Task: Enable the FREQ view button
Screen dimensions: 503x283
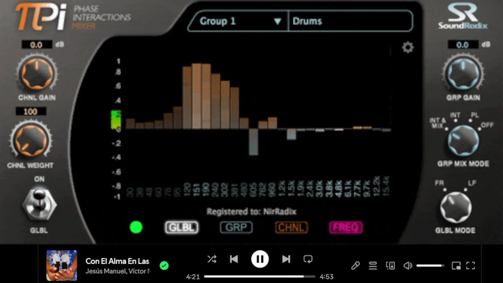Action: [346, 227]
